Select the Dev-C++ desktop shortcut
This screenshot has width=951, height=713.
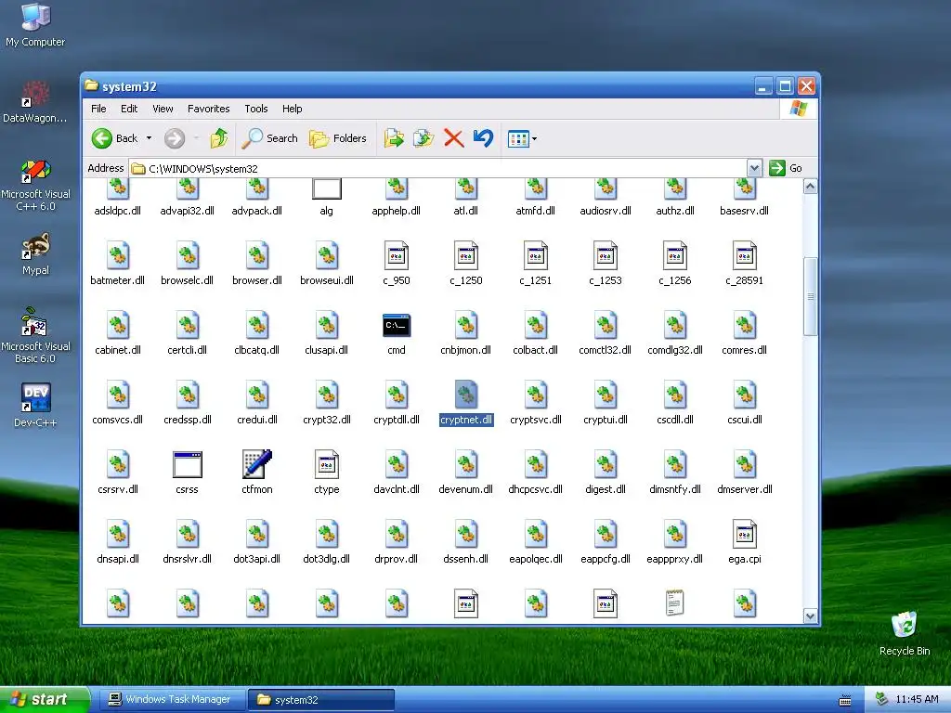pyautogui.click(x=35, y=405)
